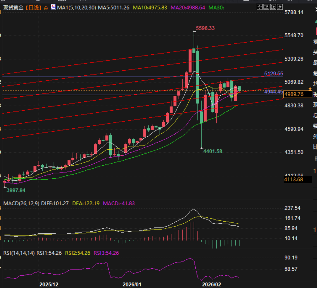Click the 2026/01 date axis label
Viewport: 317px width, 288px height.
tap(132, 284)
